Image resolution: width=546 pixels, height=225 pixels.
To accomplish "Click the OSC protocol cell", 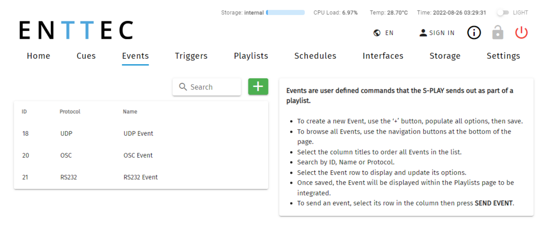I will click(66, 155).
